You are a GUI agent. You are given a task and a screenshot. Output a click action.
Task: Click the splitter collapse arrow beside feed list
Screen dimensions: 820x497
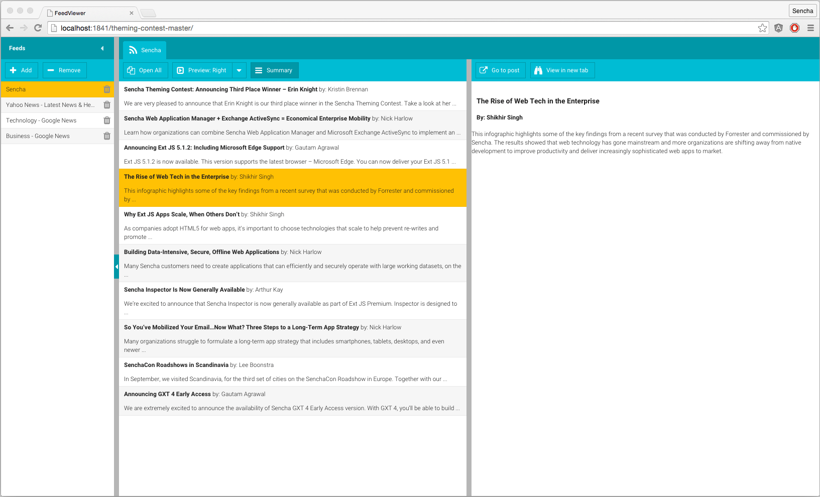(x=116, y=267)
